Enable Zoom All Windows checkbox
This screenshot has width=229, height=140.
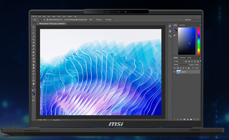[x=63, y=20]
